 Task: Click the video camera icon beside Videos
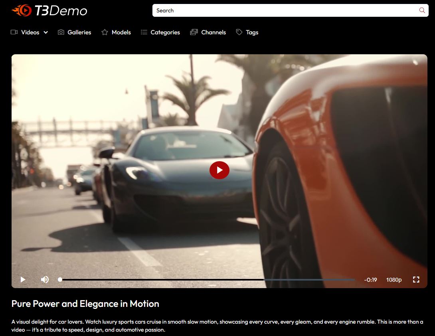[x=14, y=32]
